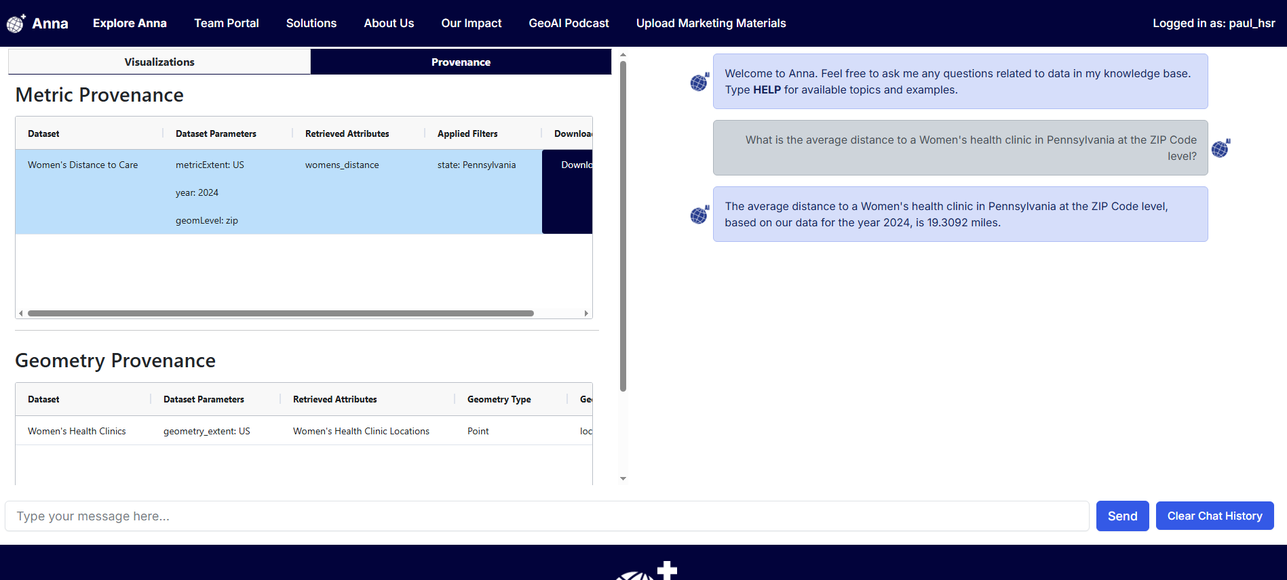Image resolution: width=1287 pixels, height=580 pixels.
Task: Open the Explore Anna menu item
Action: pos(130,23)
